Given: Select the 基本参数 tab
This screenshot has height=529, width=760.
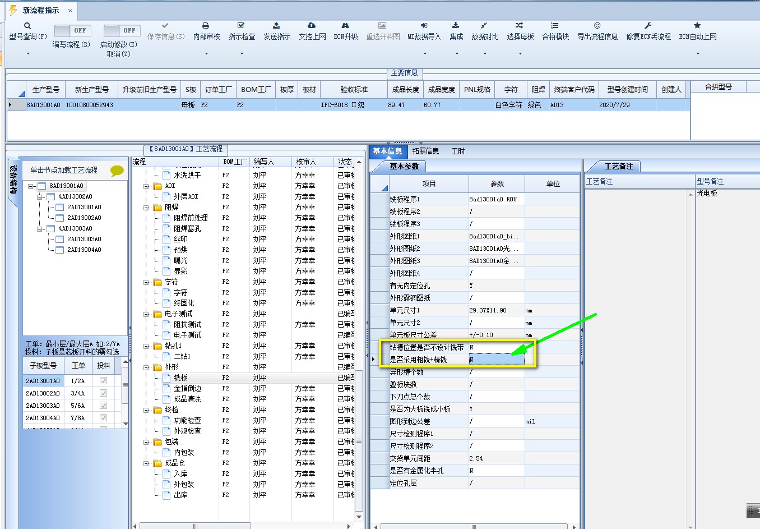Looking at the screenshot, I should pos(404,166).
